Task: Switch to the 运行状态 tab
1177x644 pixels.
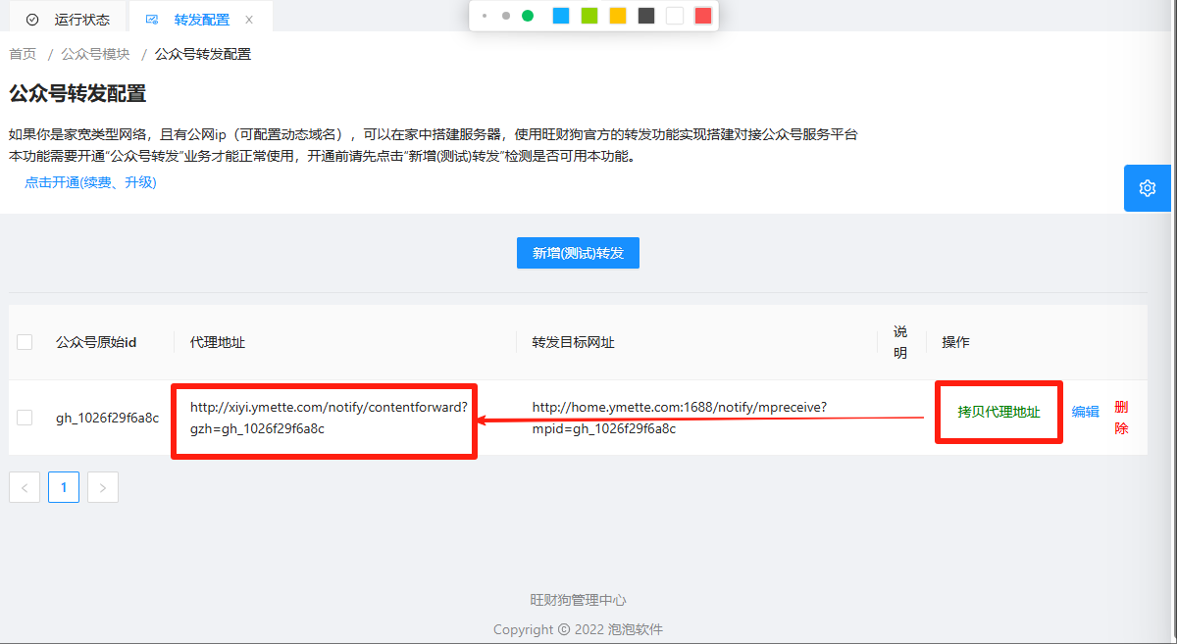Action: 82,20
